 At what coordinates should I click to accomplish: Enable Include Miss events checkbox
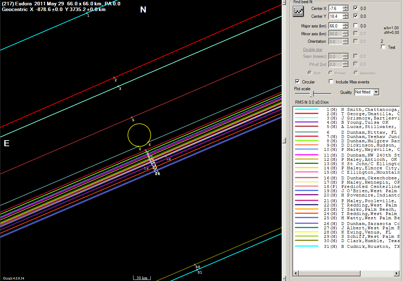331,82
